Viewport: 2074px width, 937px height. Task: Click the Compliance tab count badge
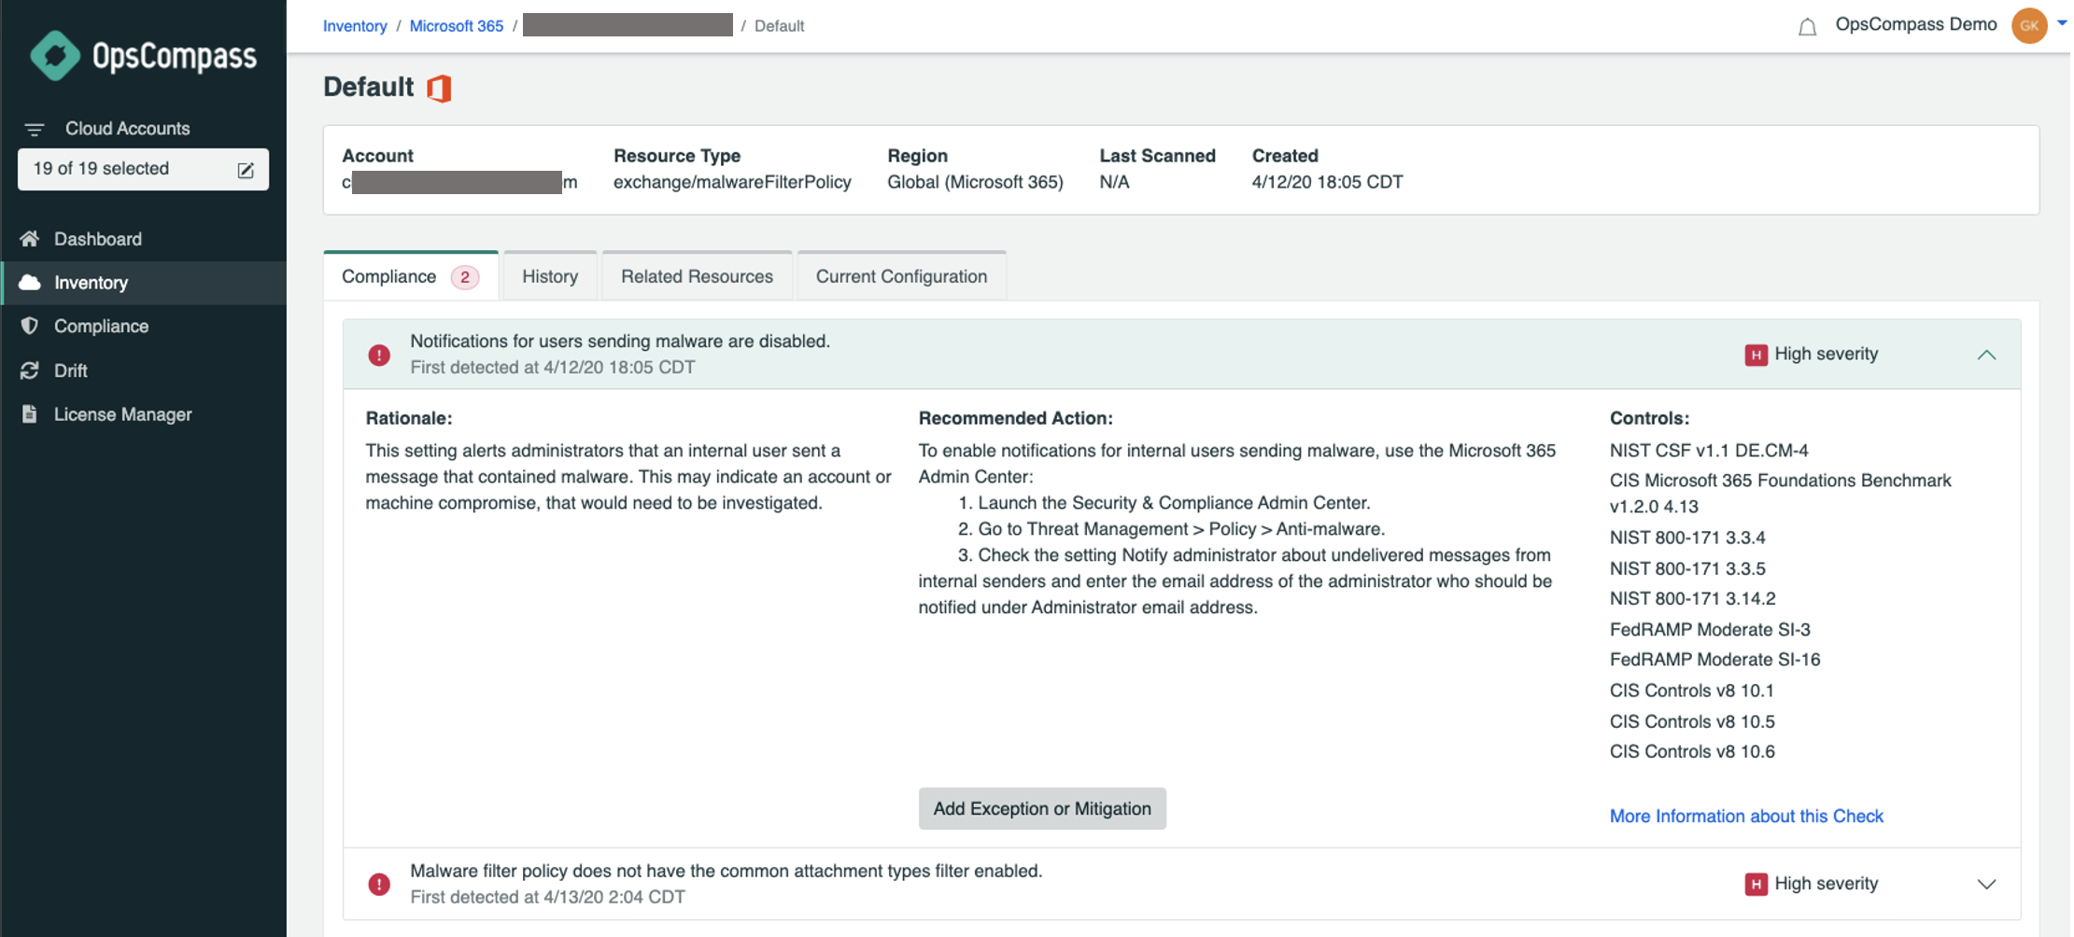pos(464,277)
